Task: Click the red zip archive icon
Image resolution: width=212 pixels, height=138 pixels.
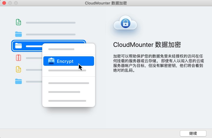Action: click(18, 58)
